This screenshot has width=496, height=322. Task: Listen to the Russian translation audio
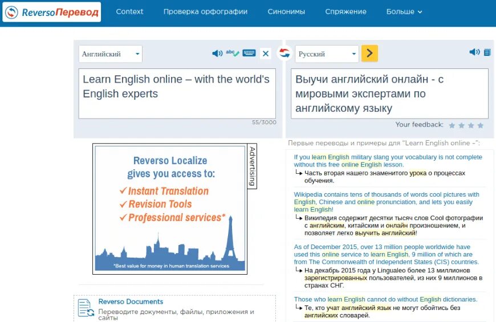474,52
